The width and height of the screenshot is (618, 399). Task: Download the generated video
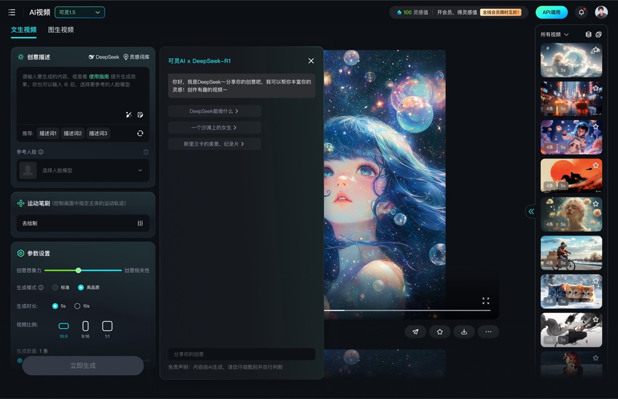(464, 332)
